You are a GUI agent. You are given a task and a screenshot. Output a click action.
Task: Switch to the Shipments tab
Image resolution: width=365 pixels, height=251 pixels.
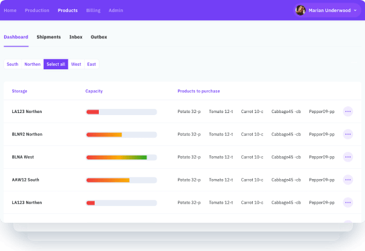[x=48, y=37]
